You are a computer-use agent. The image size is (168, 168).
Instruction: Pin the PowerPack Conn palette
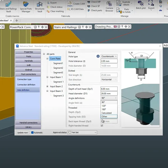click(x=39, y=27)
